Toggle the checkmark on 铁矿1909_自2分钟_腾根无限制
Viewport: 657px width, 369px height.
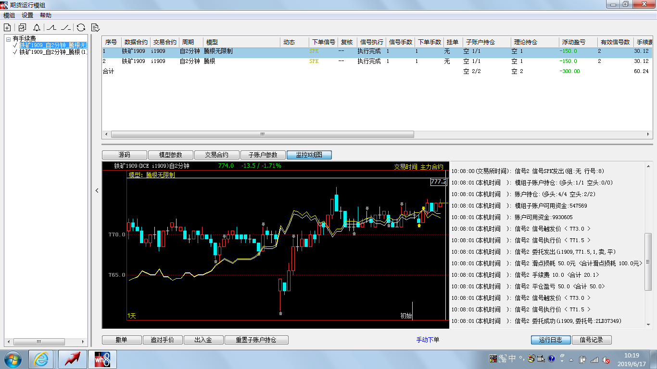tap(15, 45)
